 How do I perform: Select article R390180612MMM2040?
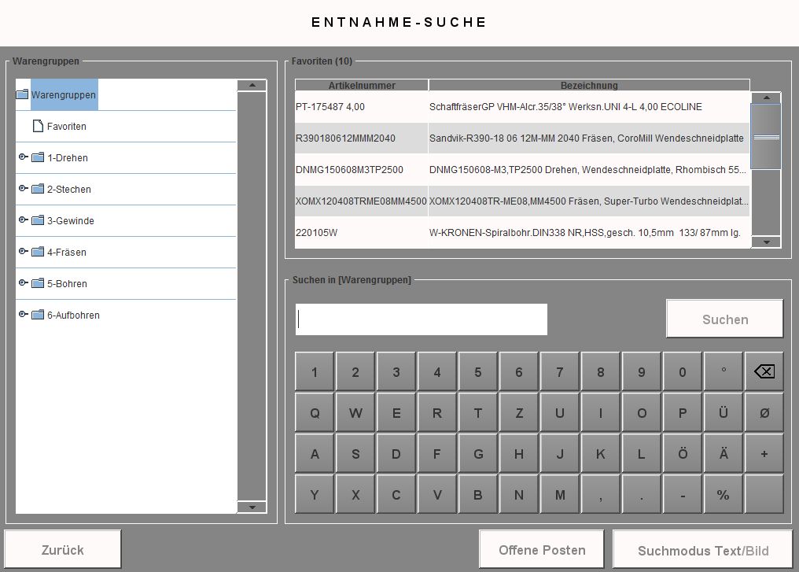(361, 138)
